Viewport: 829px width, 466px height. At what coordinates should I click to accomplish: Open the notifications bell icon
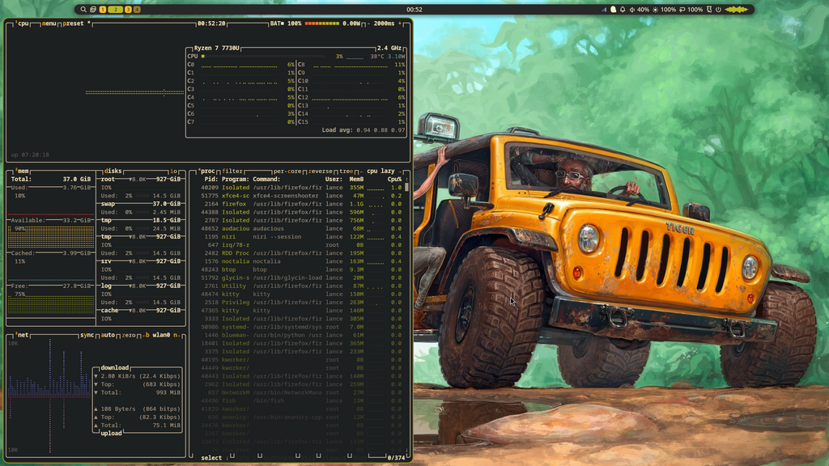[x=623, y=10]
